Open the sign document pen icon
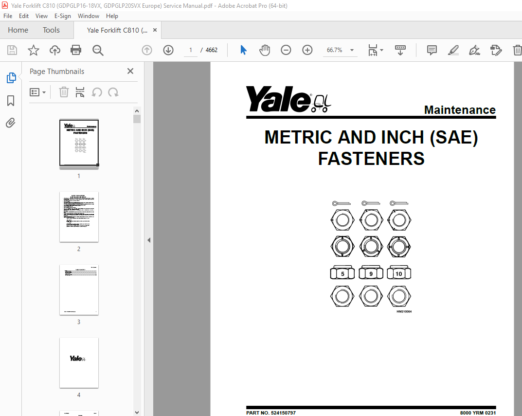 click(x=474, y=50)
